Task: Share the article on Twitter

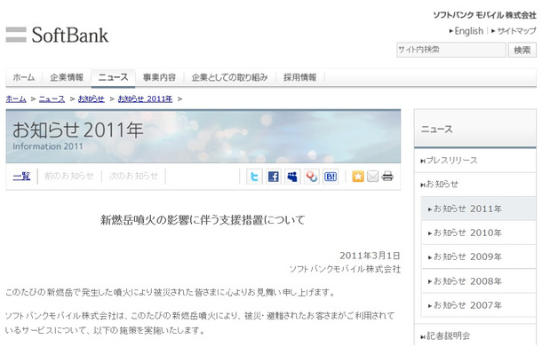Action: 254,177
